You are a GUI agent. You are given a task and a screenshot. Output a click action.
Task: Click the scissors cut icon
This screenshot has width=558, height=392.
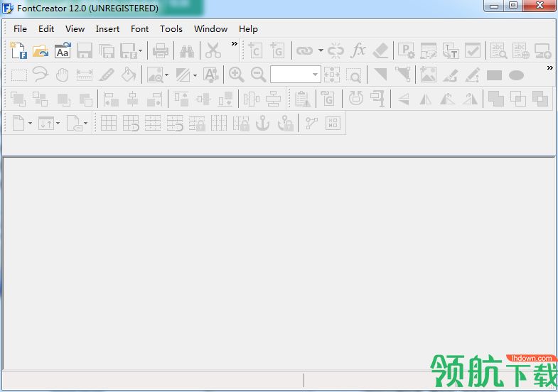click(213, 50)
